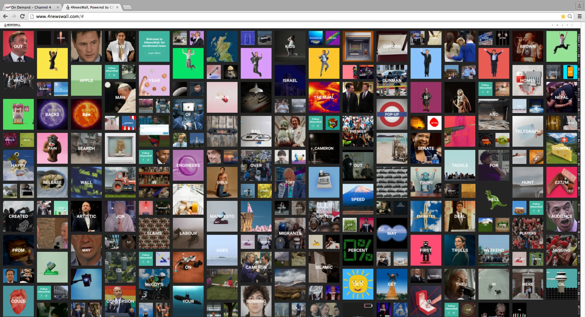Click the zoom magnifier icon in address bar
Screen dimensions: 585x317
coord(570,16)
